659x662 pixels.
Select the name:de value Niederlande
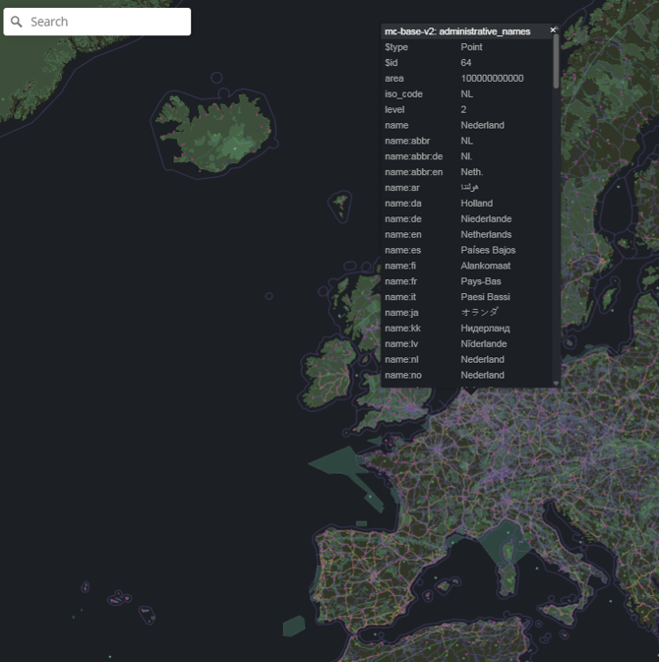point(486,218)
